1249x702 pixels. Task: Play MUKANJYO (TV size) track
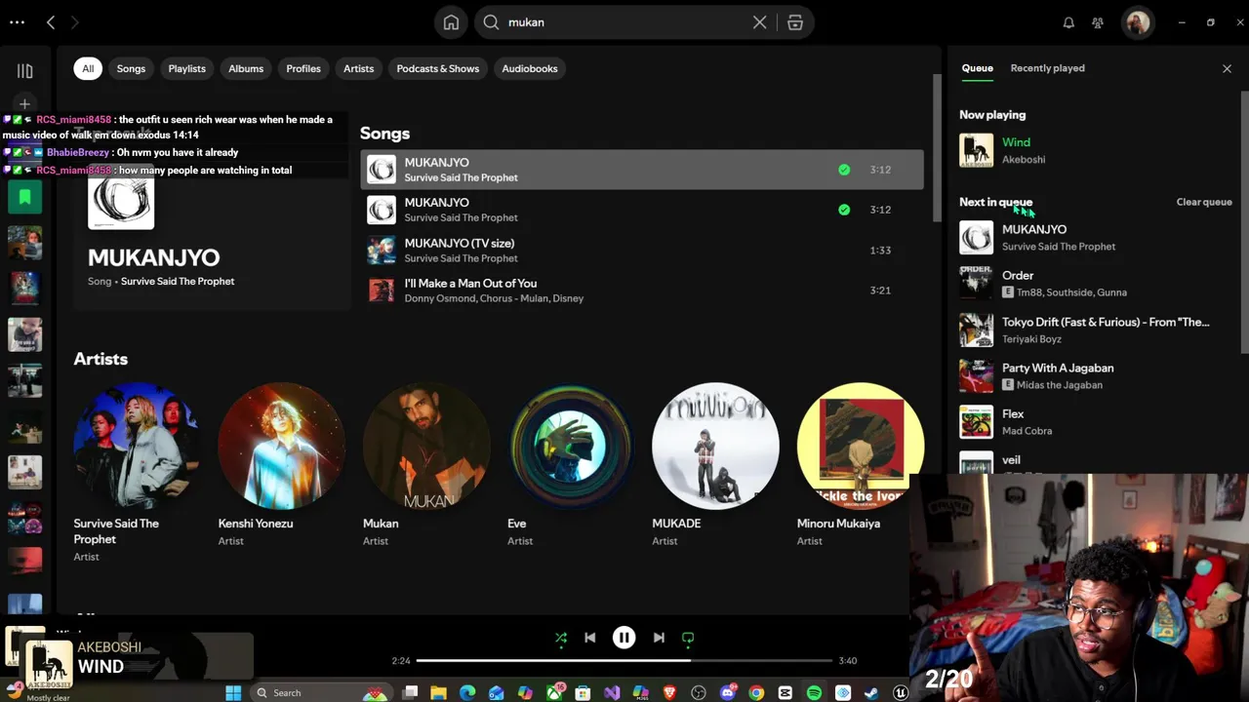641,251
